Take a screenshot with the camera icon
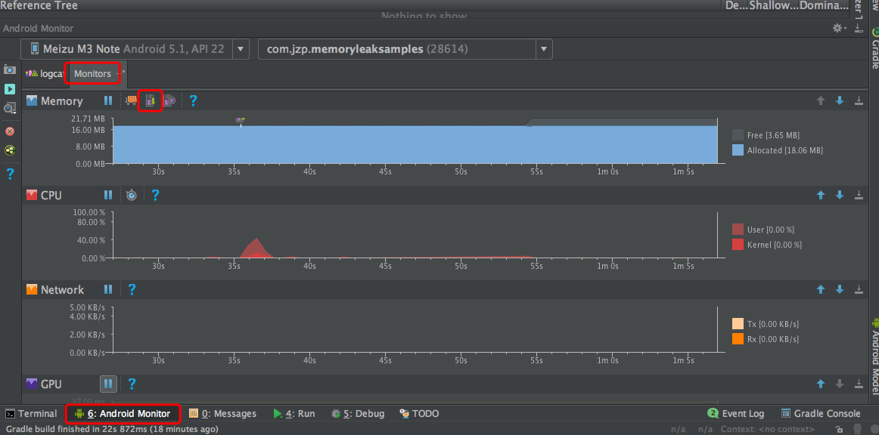 click(10, 69)
